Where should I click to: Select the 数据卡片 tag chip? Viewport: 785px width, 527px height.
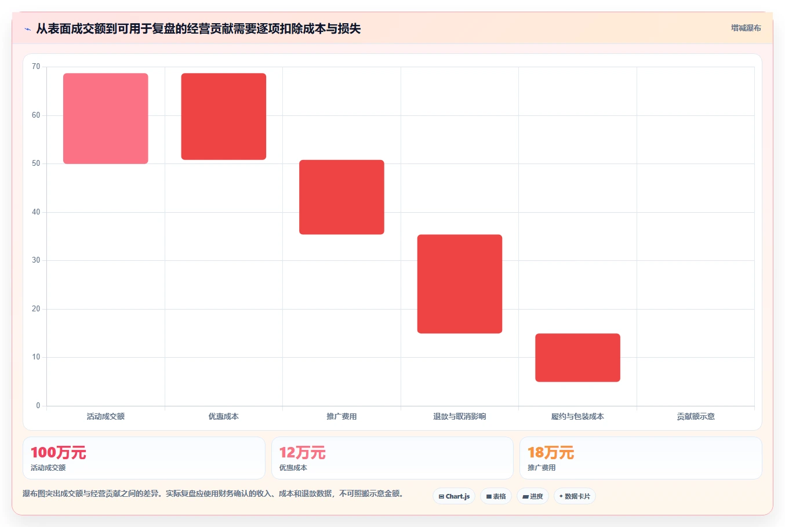point(575,496)
